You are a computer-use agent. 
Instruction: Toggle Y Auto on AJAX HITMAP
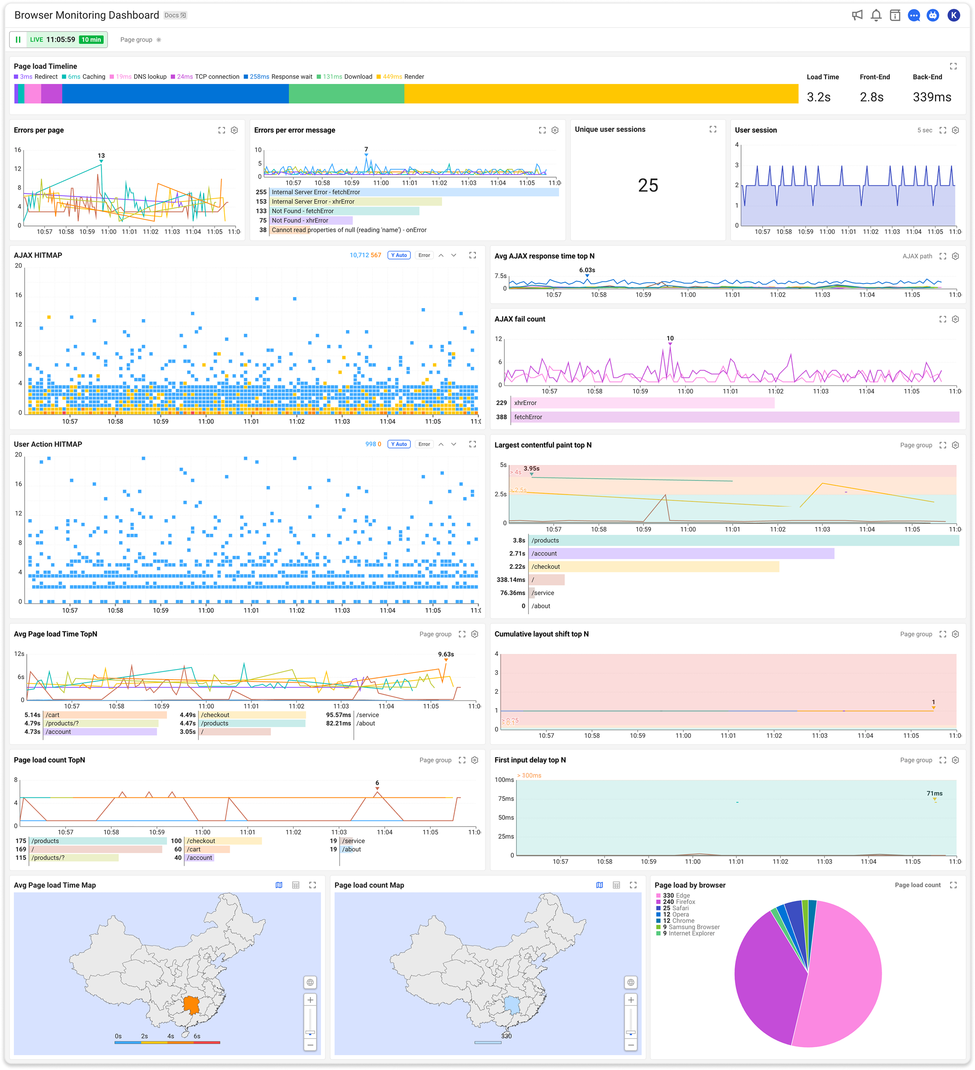click(399, 255)
